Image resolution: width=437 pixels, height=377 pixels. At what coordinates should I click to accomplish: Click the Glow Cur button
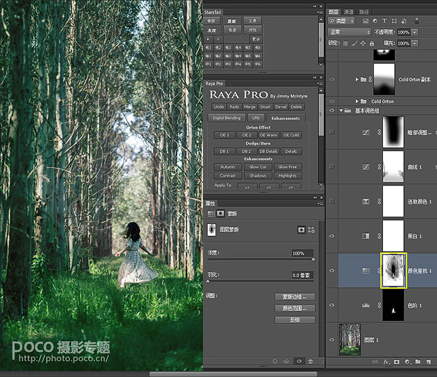tap(258, 167)
